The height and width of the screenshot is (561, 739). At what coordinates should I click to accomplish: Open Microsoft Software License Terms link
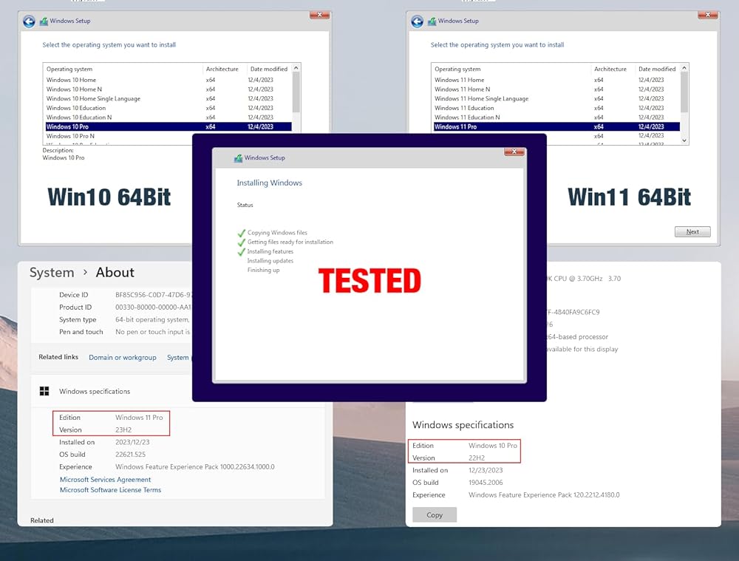110,490
